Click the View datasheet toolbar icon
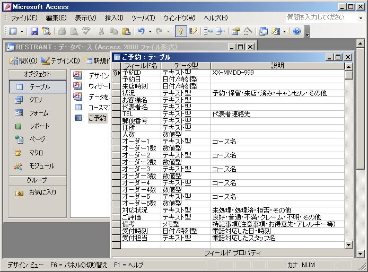This screenshot has width=368, height=272. click(x=12, y=31)
